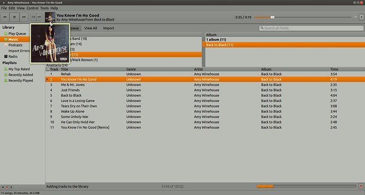Open Podcasts in the sidebar
Image resolution: width=365 pixels, height=195 pixels.
tap(15, 45)
